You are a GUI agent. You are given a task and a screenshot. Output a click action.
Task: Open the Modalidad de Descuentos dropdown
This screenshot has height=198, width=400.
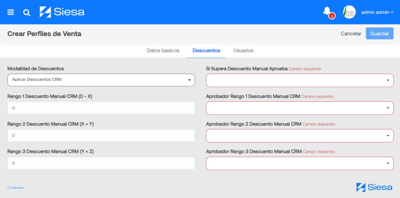click(101, 80)
